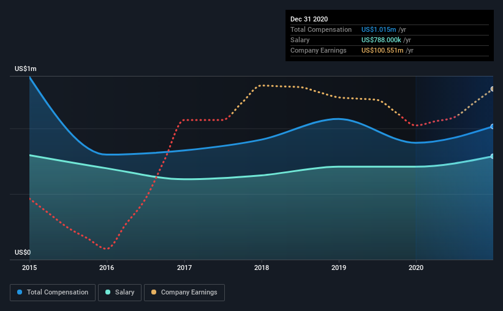This screenshot has width=503, height=311.
Task: Click the US$1m y-axis label
Action: coord(26,69)
